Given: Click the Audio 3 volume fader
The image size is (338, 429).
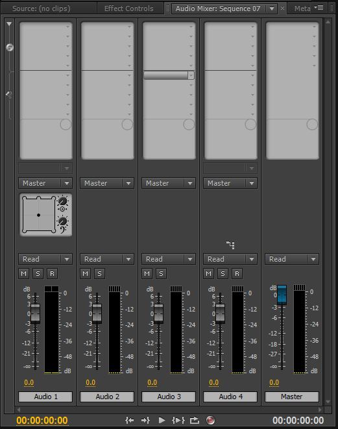Looking at the screenshot, I should pyautogui.click(x=158, y=313).
